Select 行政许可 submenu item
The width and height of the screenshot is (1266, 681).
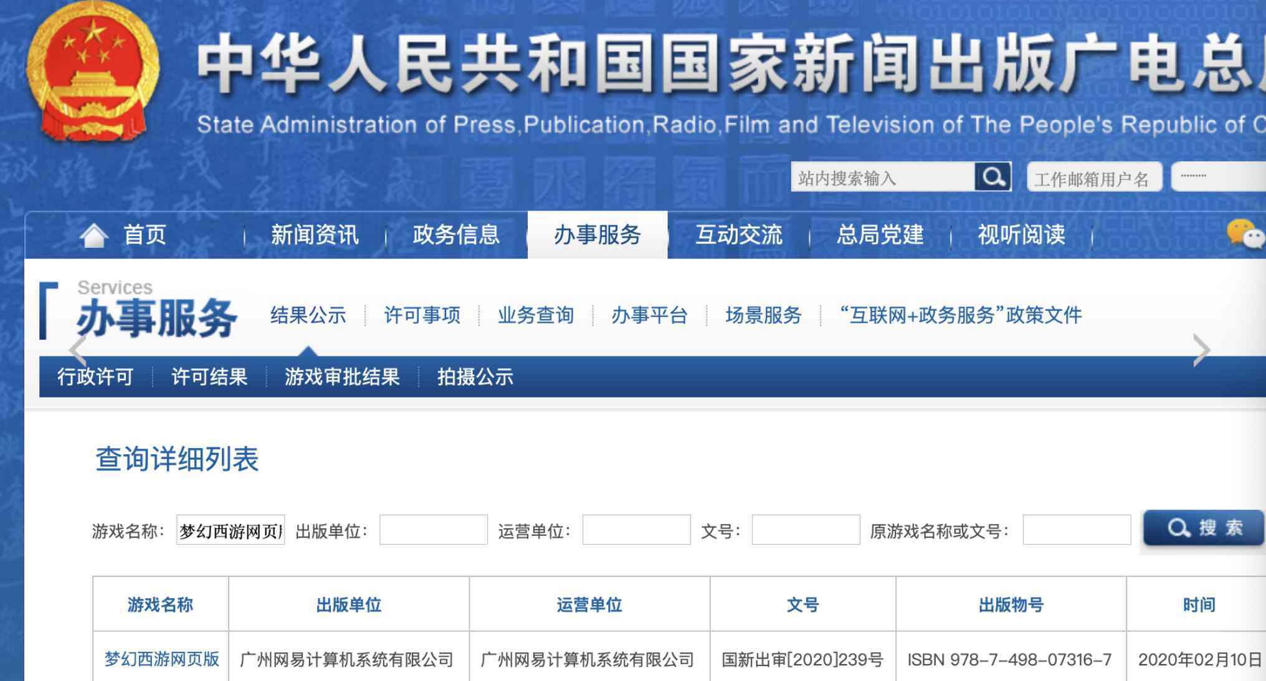[x=95, y=377]
